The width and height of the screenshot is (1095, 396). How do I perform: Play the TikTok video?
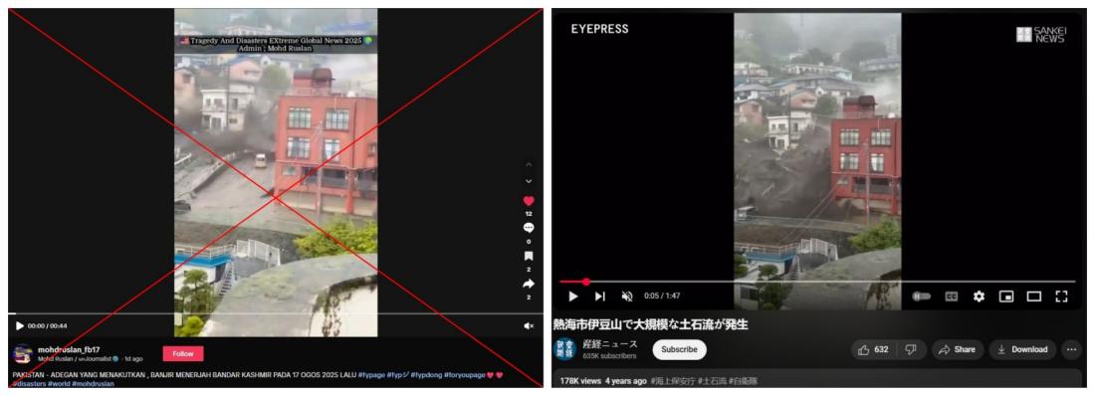pos(20,325)
